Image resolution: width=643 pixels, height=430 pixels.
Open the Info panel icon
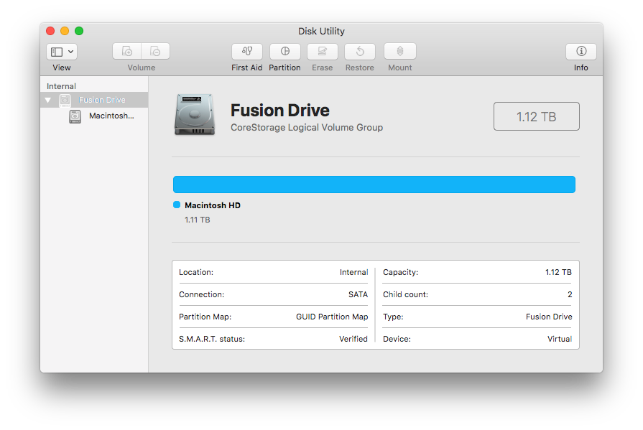pos(580,52)
